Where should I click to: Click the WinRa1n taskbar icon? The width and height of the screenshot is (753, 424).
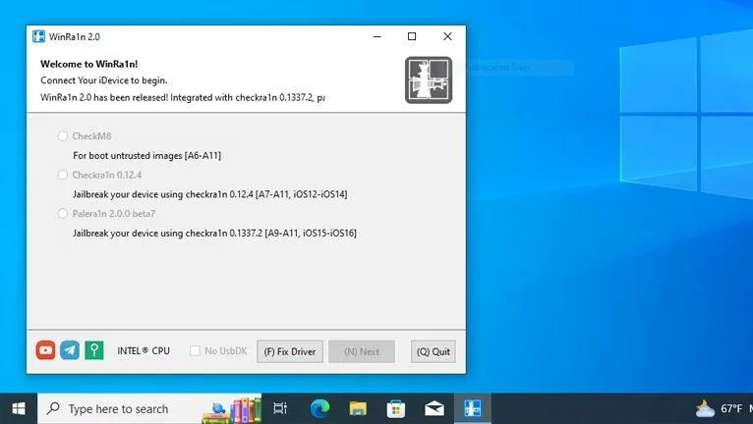(473, 408)
